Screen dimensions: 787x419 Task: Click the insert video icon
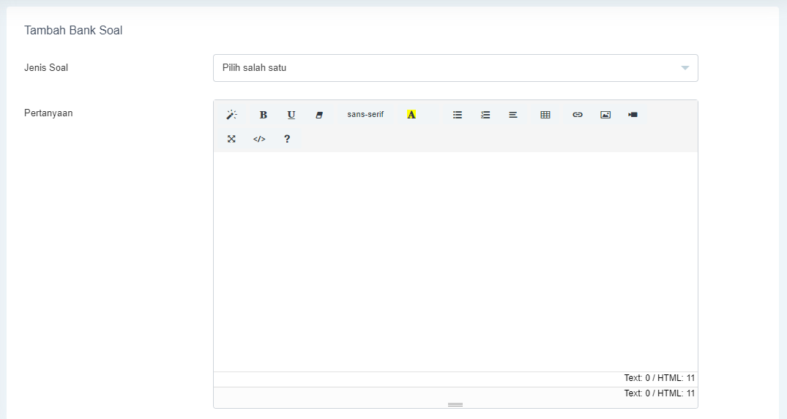pyautogui.click(x=633, y=115)
